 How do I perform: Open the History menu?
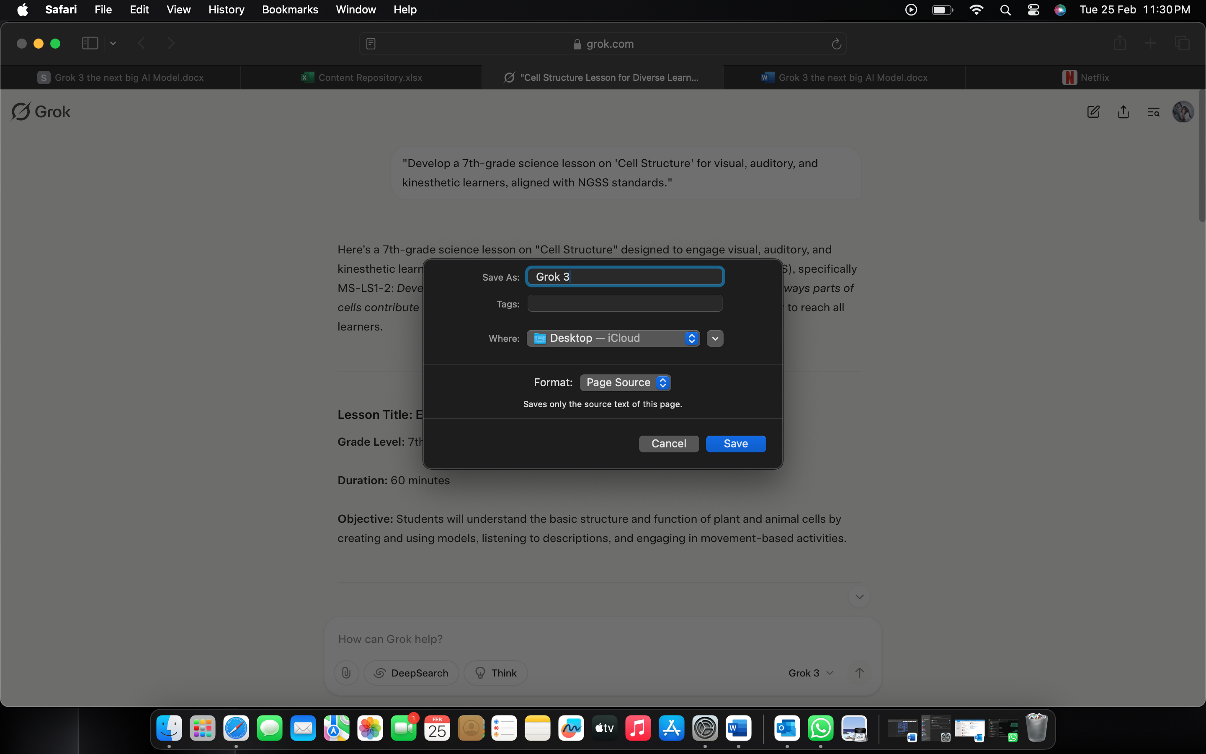(226, 10)
